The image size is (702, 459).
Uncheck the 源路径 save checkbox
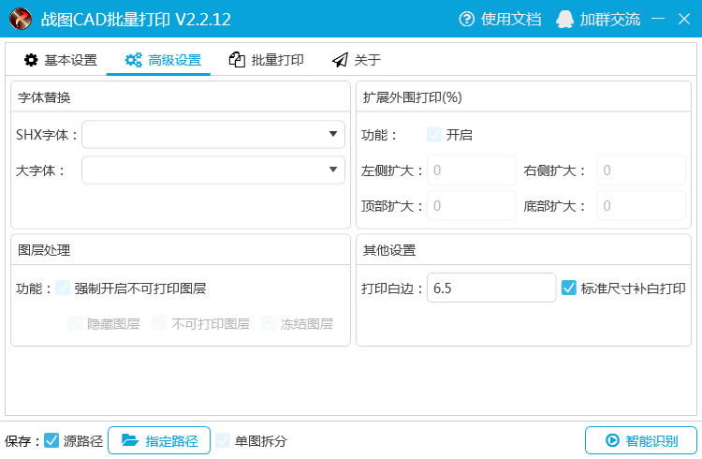point(51,440)
